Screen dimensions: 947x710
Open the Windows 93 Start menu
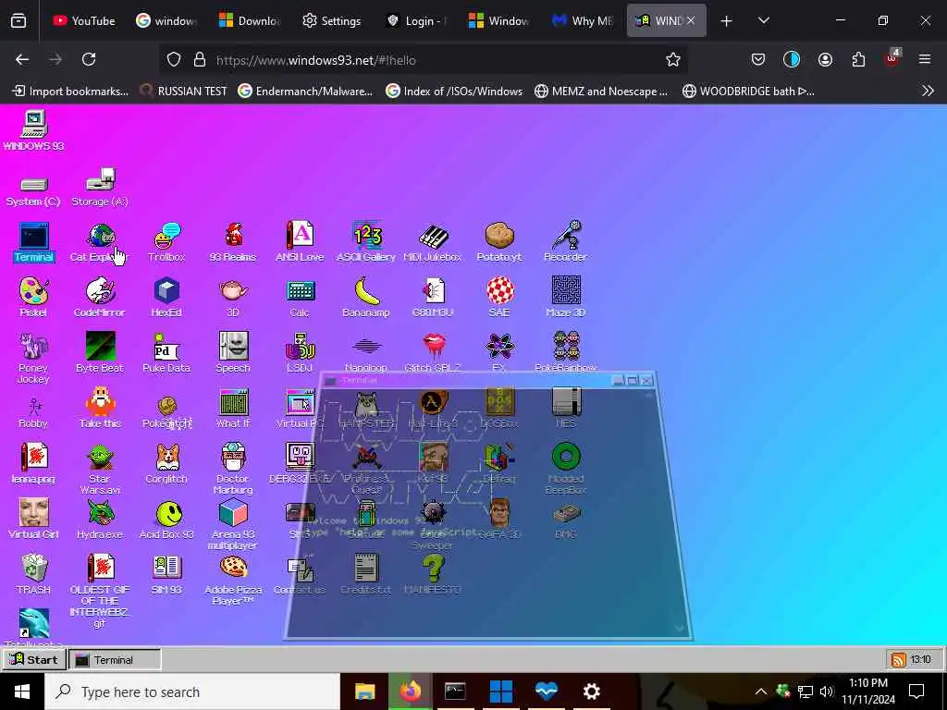point(34,659)
